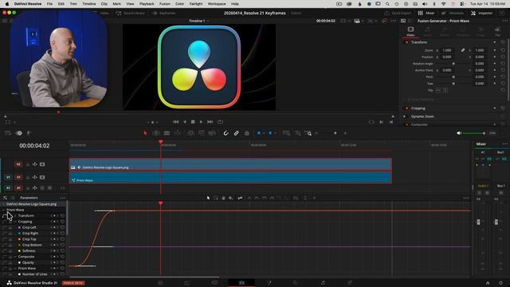Viewport: 510px width, 287px height.
Task: Collapse the Composite group in keyframe parameters
Action: coord(15,257)
